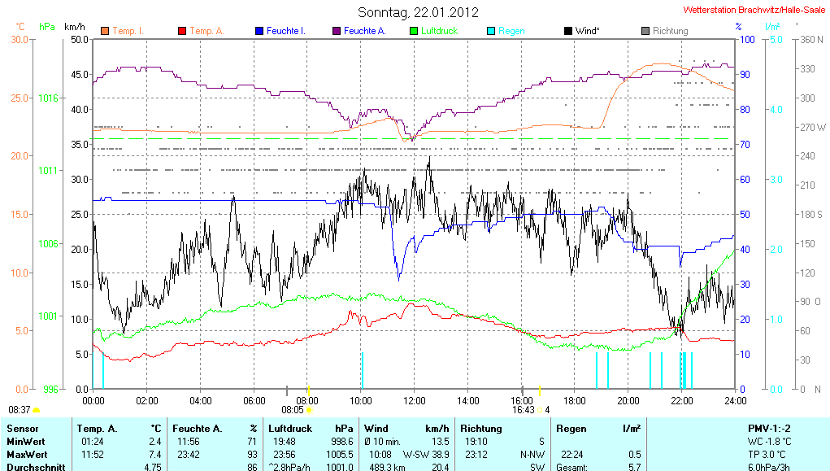This screenshot has height=471, width=830.
Task: Select the Richtung column header in table
Action: tap(481, 428)
